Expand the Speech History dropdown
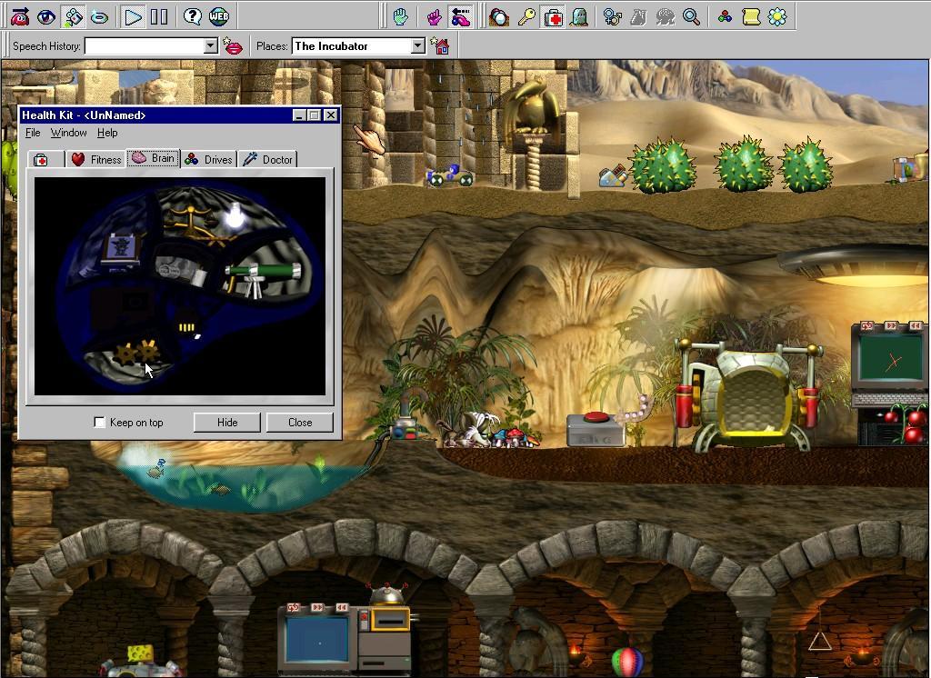Screen dimensions: 931x678 coord(211,46)
